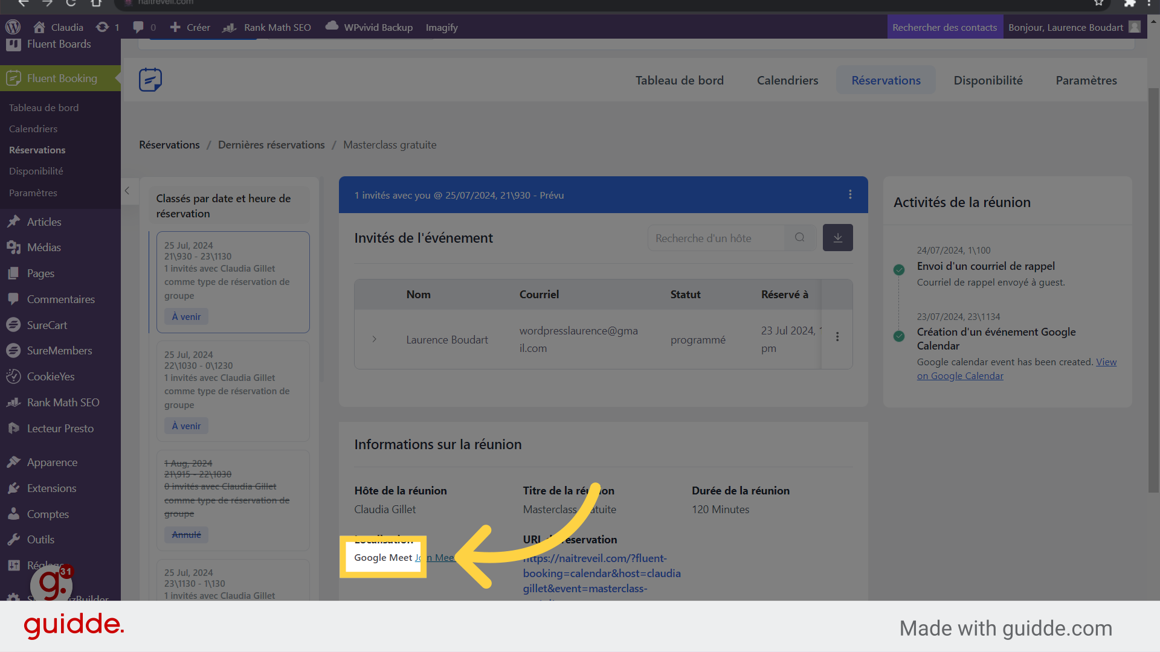Click the Créer plus item
This screenshot has height=652, width=1160.
point(190,27)
